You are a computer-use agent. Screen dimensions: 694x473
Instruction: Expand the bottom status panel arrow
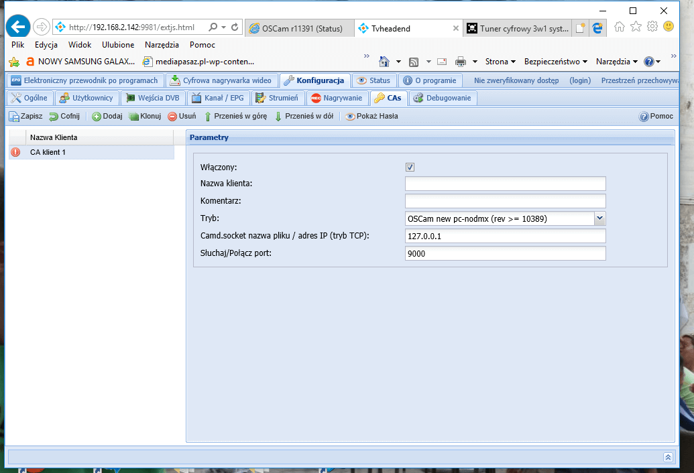click(668, 456)
